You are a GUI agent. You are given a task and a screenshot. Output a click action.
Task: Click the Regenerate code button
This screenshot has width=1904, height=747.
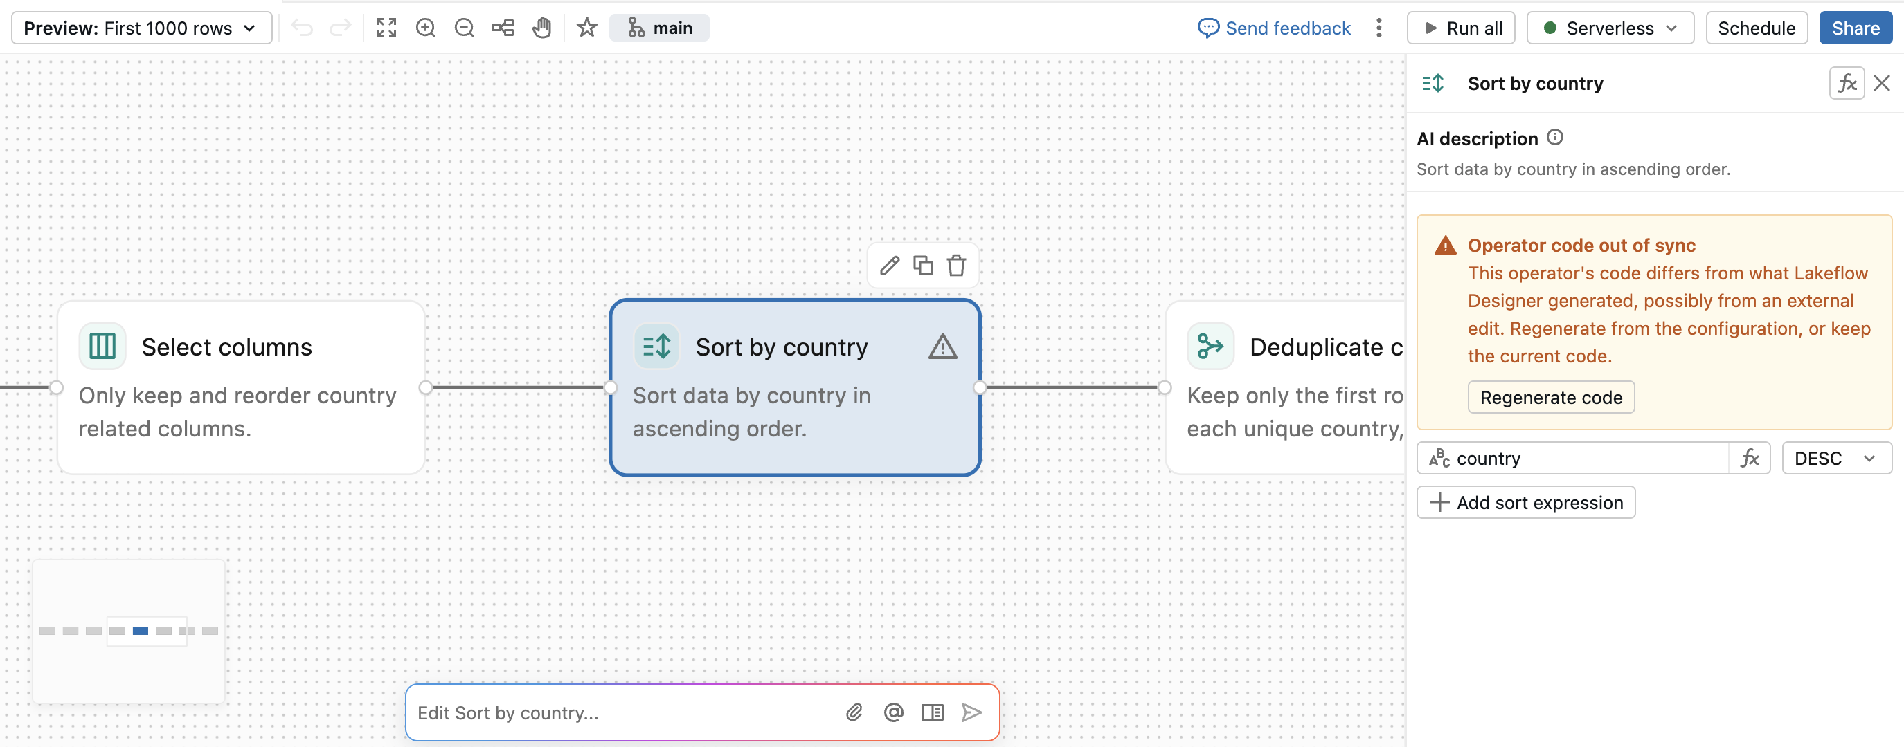[1551, 398]
